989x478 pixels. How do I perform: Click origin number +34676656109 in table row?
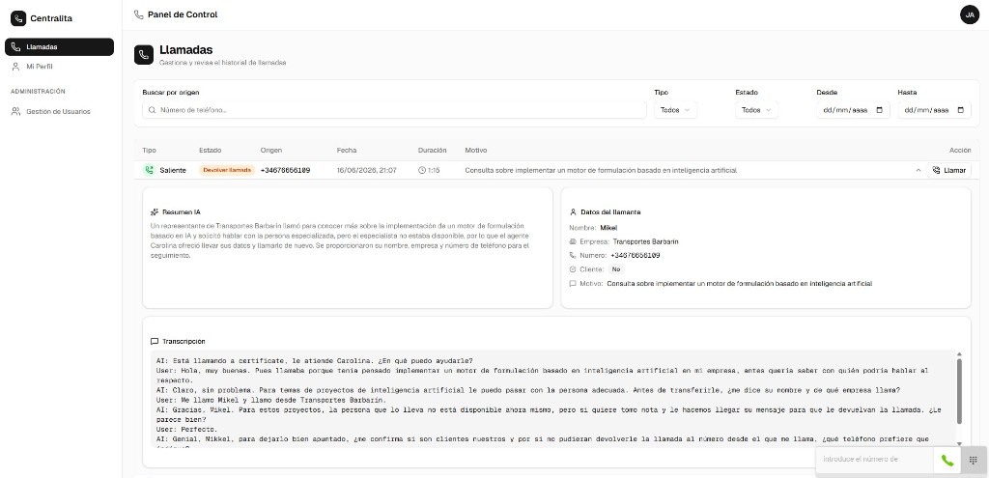[285, 170]
